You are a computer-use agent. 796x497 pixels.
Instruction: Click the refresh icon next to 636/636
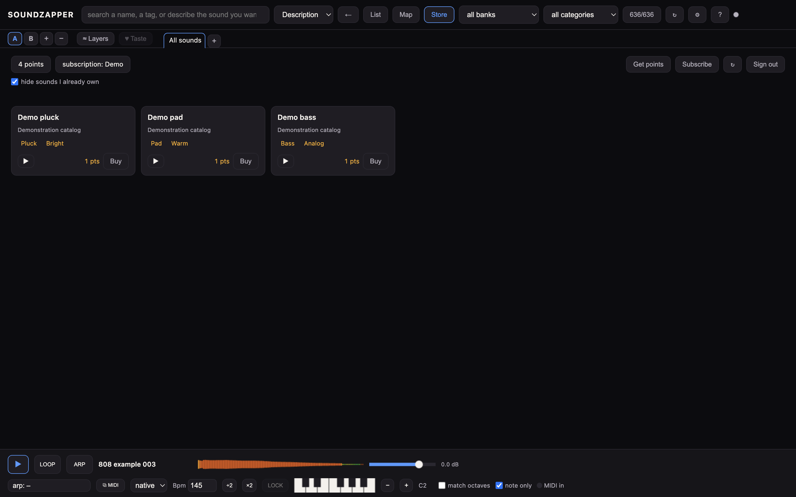click(x=674, y=15)
